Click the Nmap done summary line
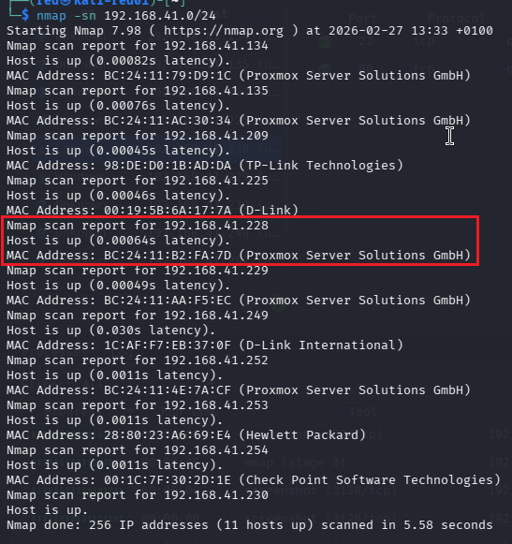This screenshot has height=544, width=512. (249, 525)
